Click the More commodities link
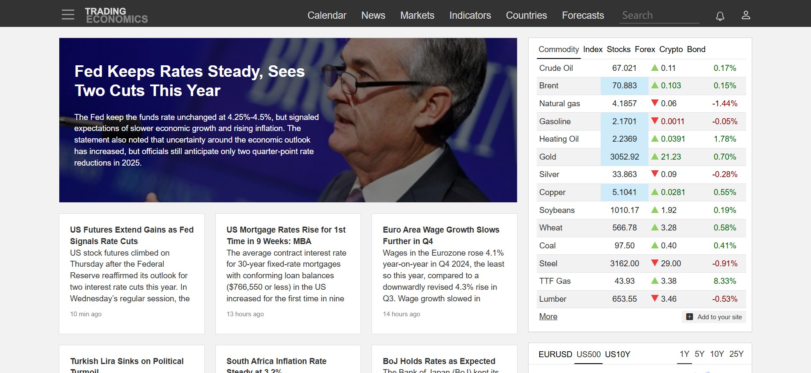The height and width of the screenshot is (373, 811). coord(548,317)
